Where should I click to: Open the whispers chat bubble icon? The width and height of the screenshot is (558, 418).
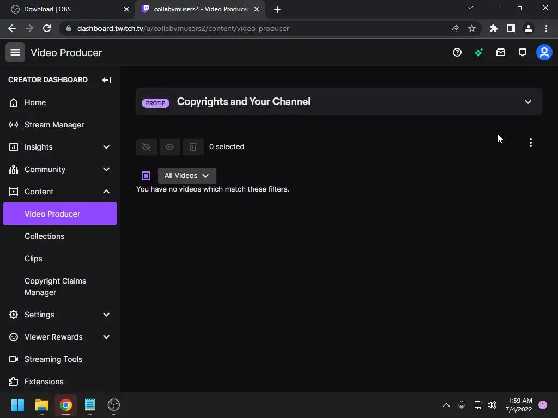pos(523,53)
